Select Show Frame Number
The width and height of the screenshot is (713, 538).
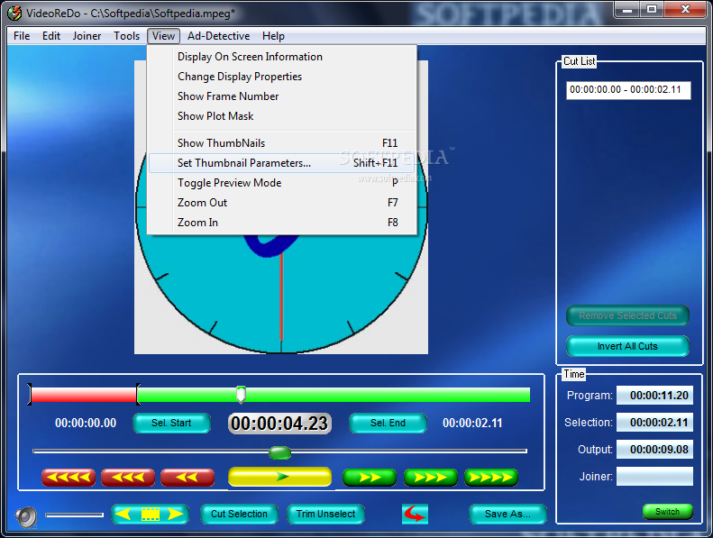(x=282, y=96)
